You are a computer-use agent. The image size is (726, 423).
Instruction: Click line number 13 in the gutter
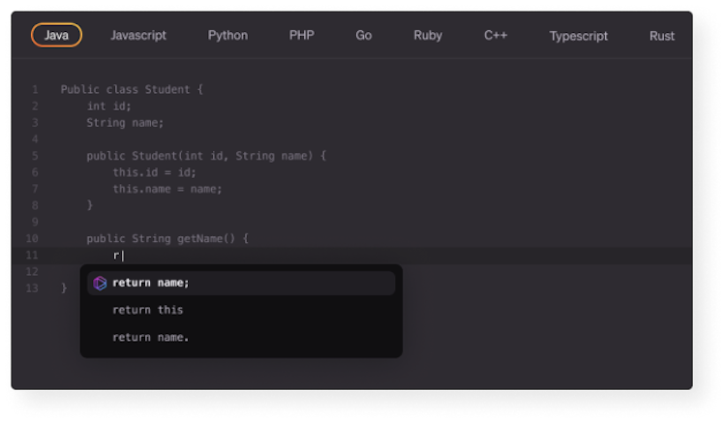pos(32,288)
